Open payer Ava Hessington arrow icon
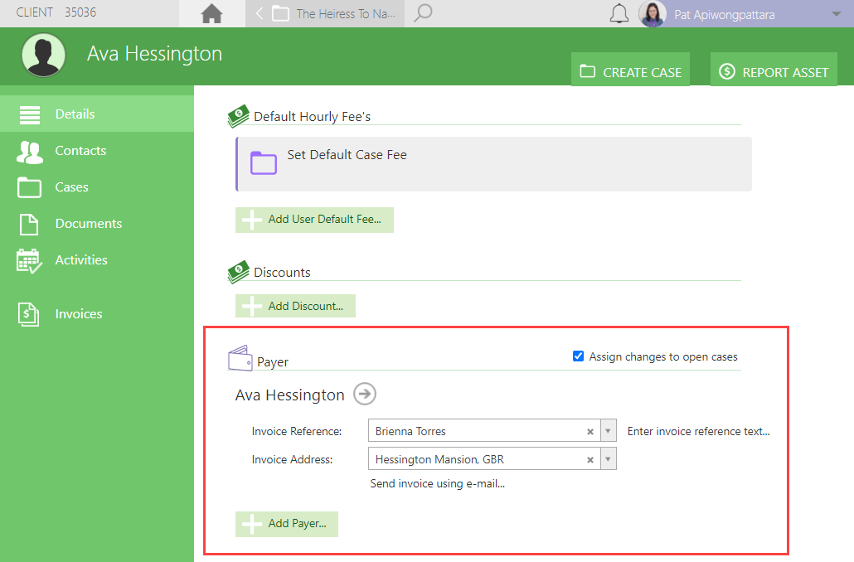 365,394
